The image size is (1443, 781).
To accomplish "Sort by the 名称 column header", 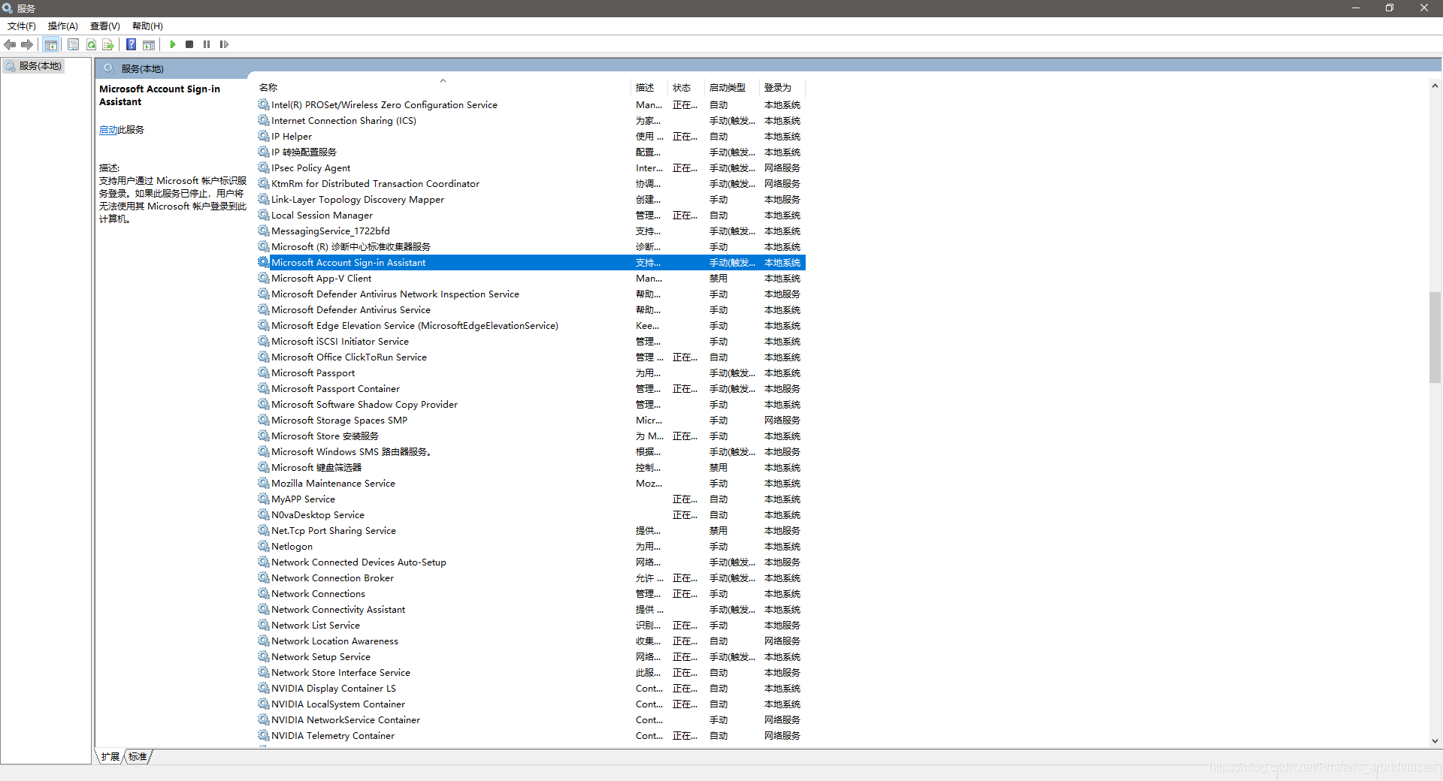I will point(443,88).
